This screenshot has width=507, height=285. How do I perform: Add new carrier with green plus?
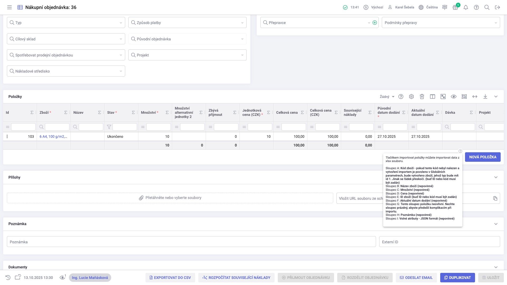(x=374, y=23)
